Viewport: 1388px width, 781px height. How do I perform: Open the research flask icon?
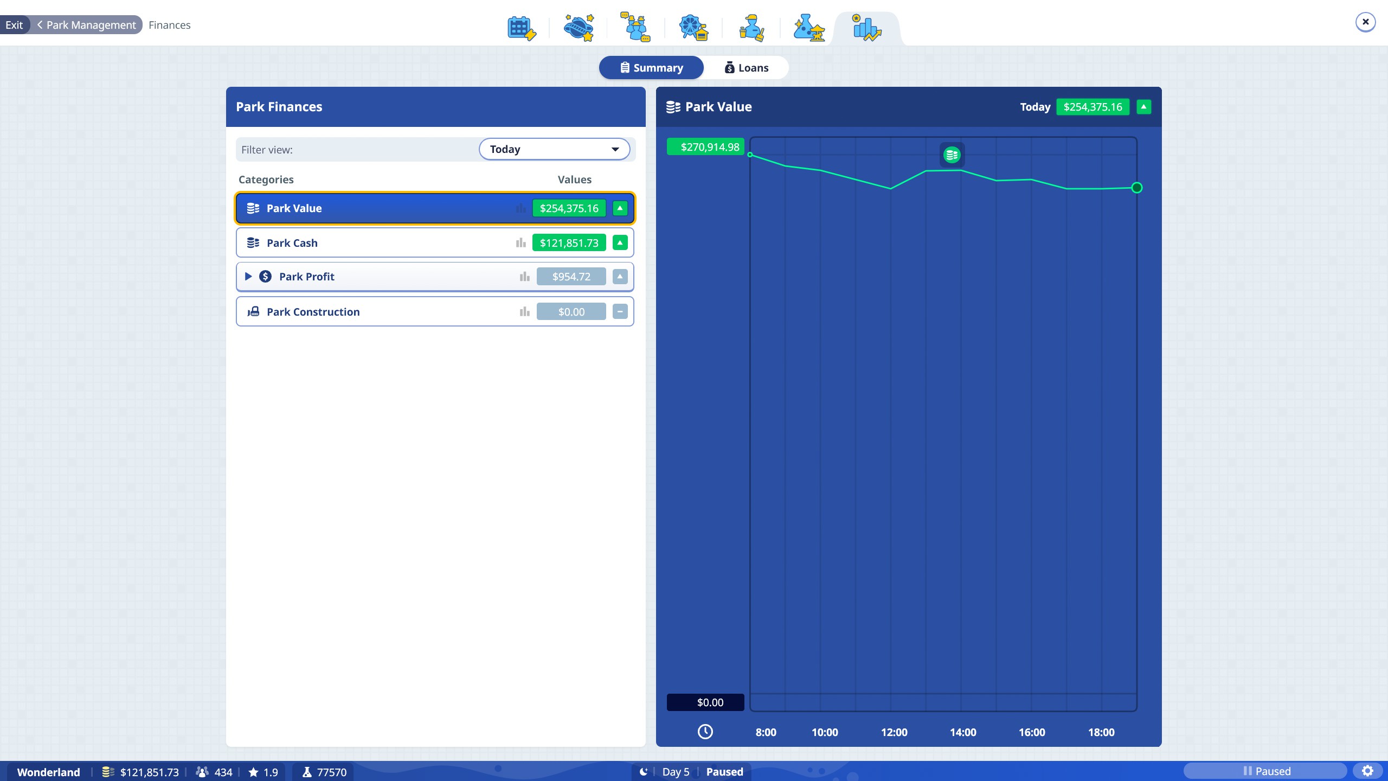[809, 28]
